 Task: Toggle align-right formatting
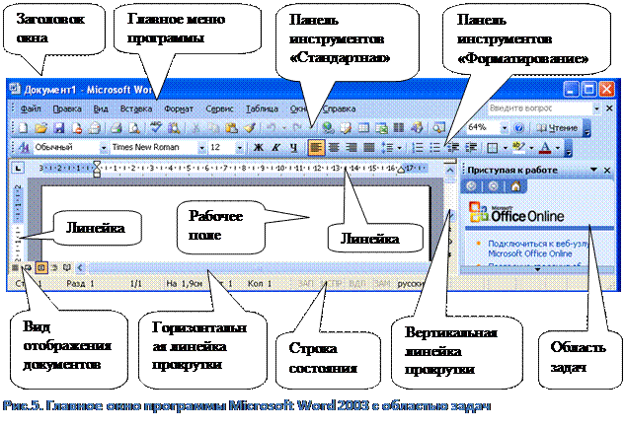click(352, 148)
